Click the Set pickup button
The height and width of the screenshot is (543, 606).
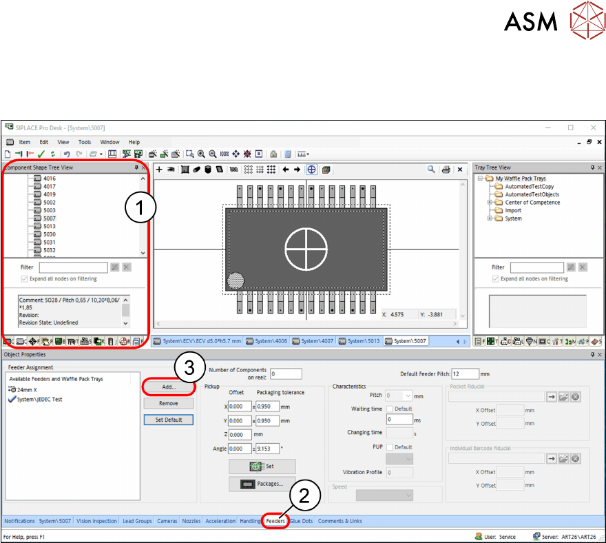[262, 467]
